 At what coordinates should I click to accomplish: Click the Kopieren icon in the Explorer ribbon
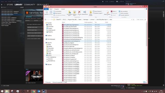pyautogui.click(x=46, y=12)
